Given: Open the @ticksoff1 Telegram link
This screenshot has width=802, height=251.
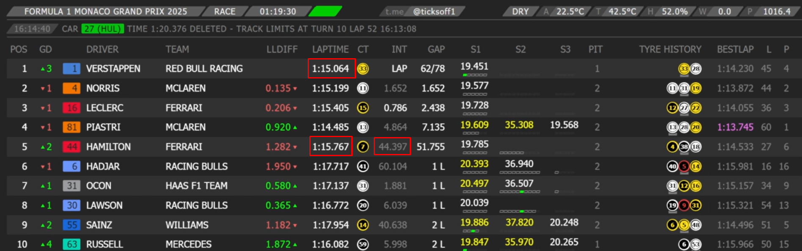Looking at the screenshot, I should 434,11.
